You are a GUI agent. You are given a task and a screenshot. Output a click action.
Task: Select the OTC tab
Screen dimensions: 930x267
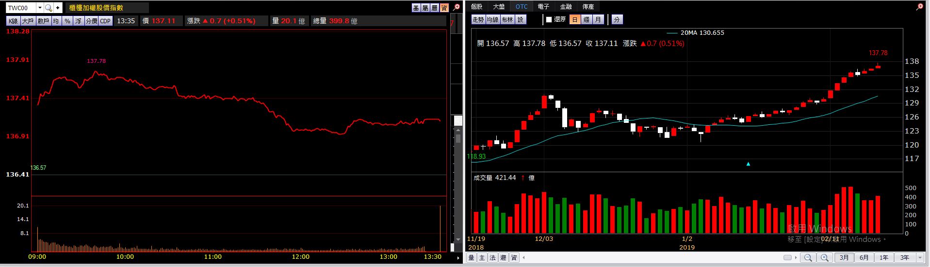(x=522, y=6)
